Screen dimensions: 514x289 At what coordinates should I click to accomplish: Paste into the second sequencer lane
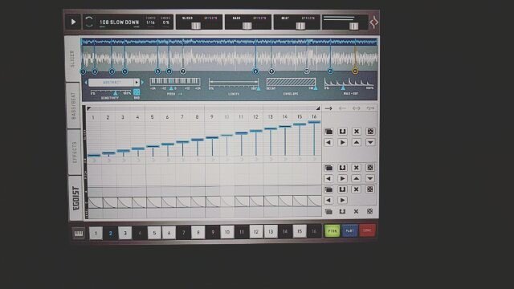coord(342,168)
